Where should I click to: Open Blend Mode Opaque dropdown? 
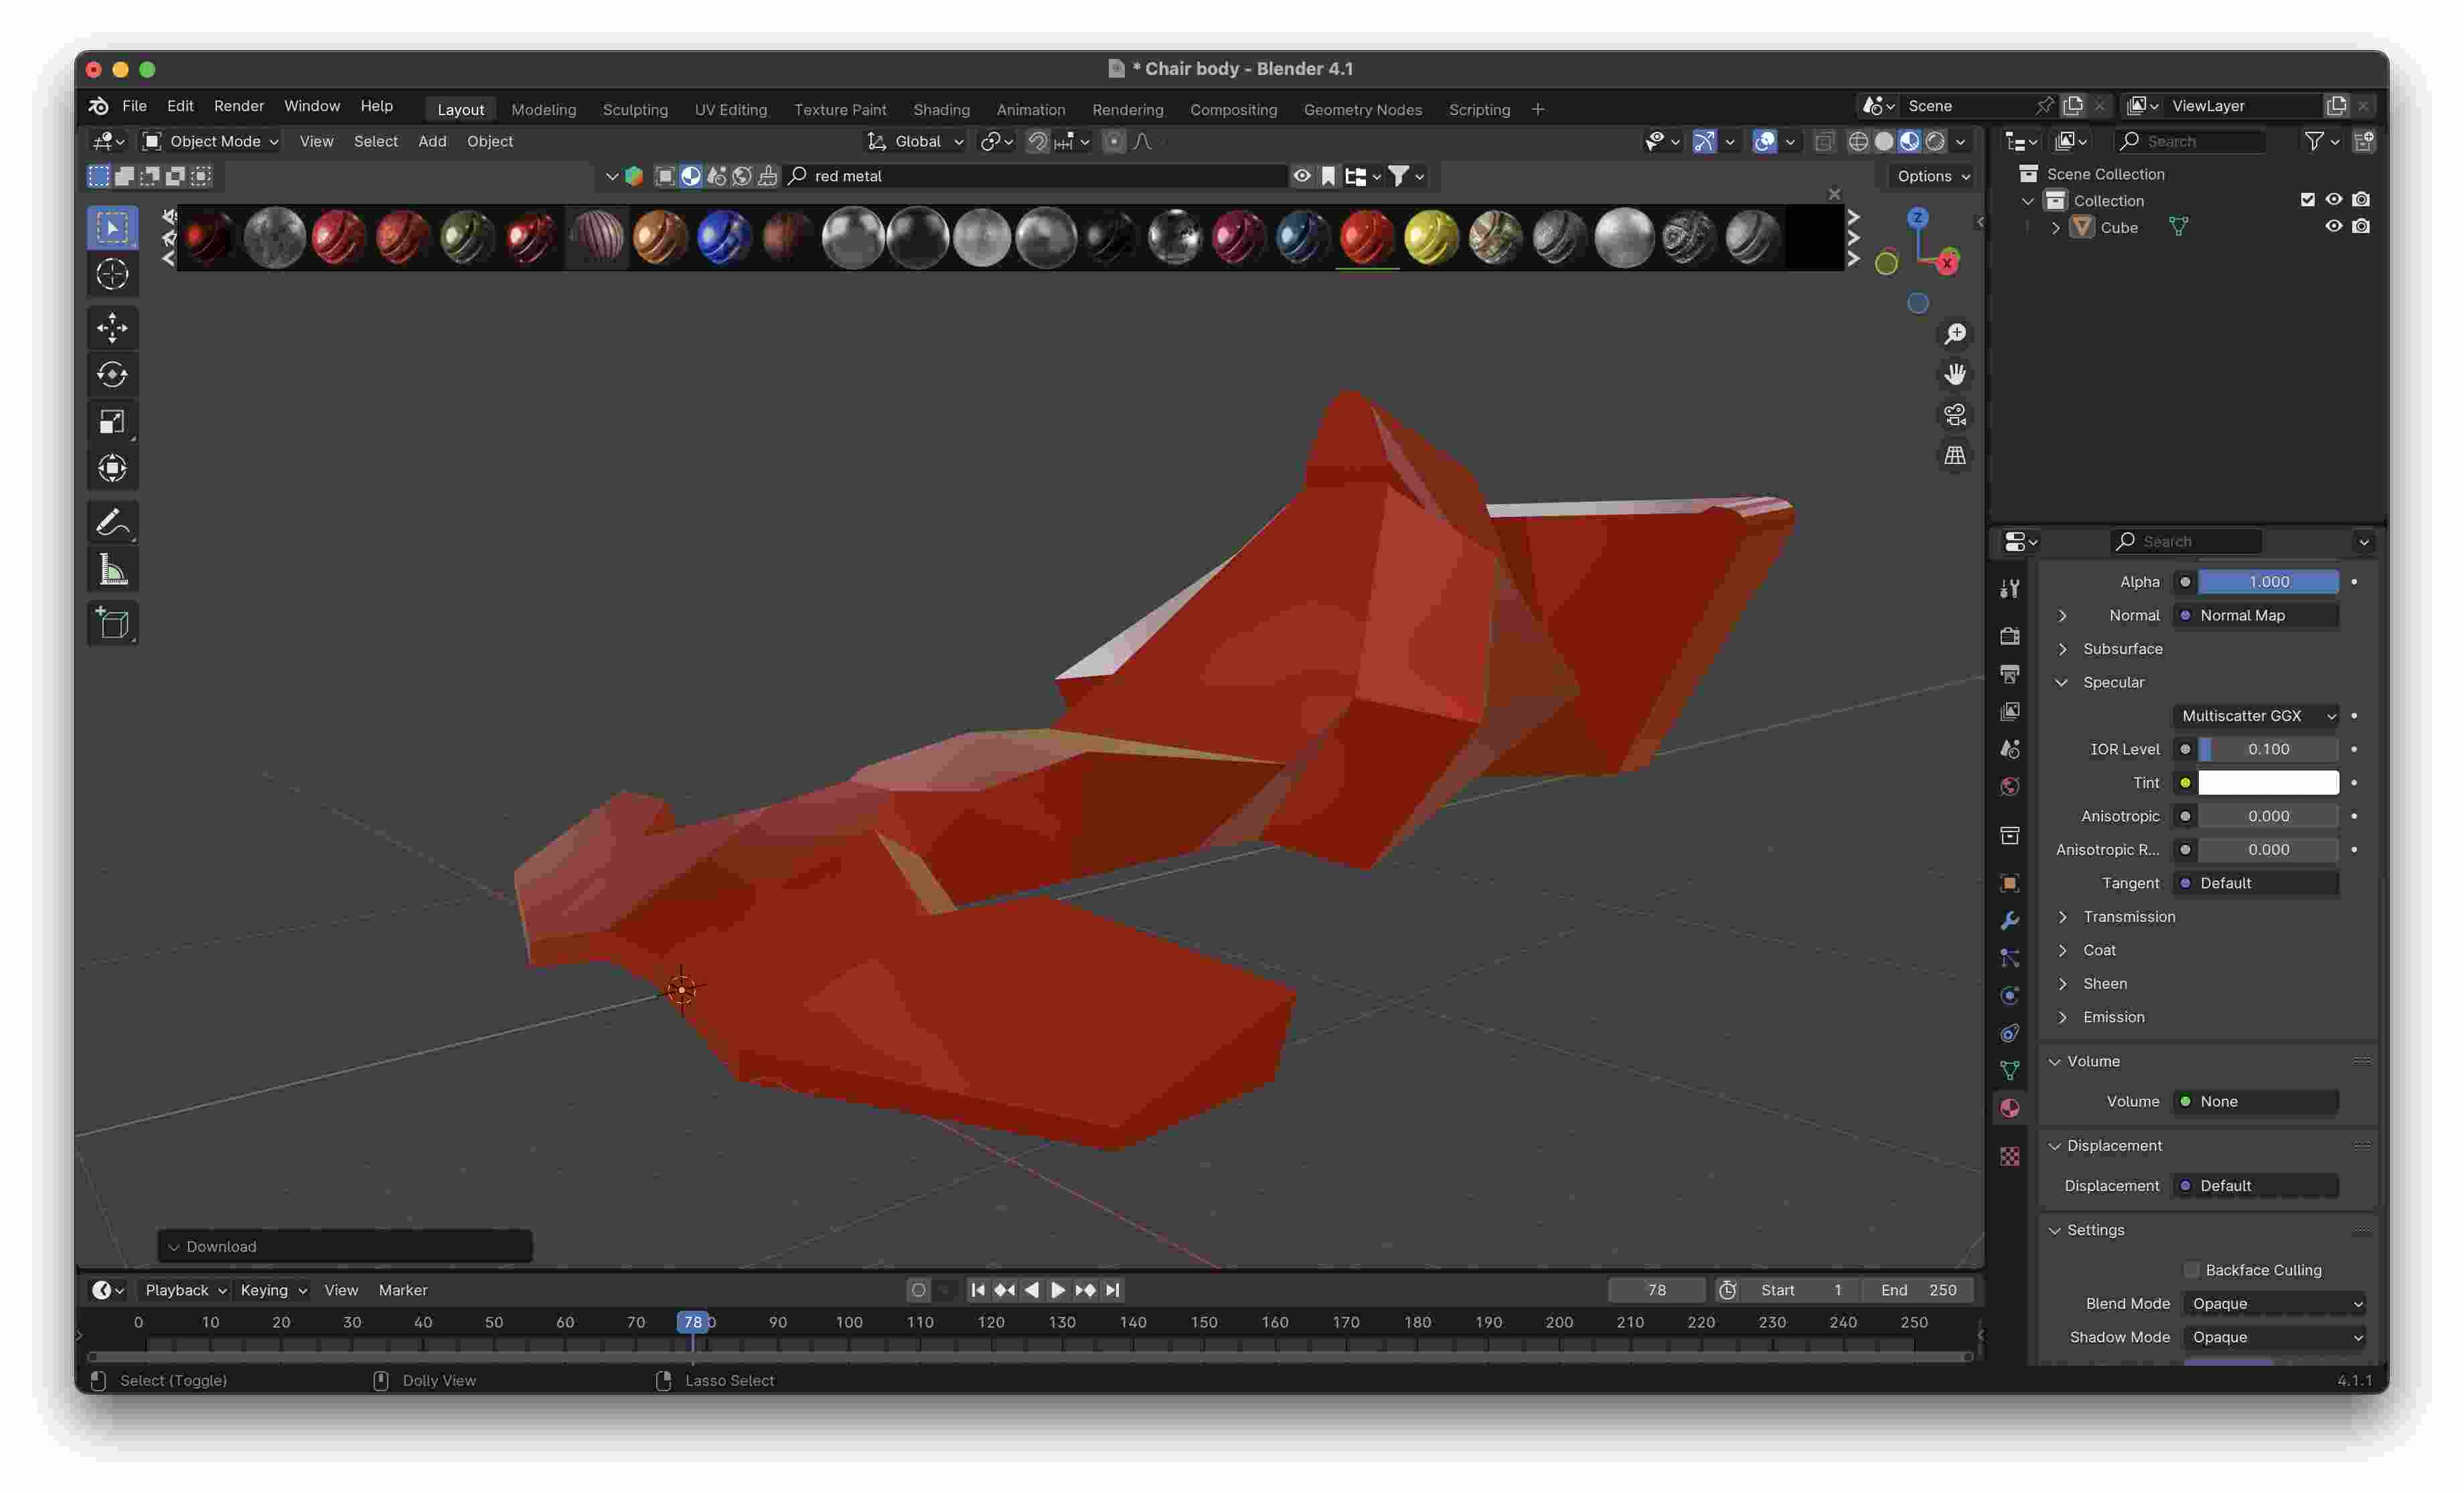tap(2276, 1304)
